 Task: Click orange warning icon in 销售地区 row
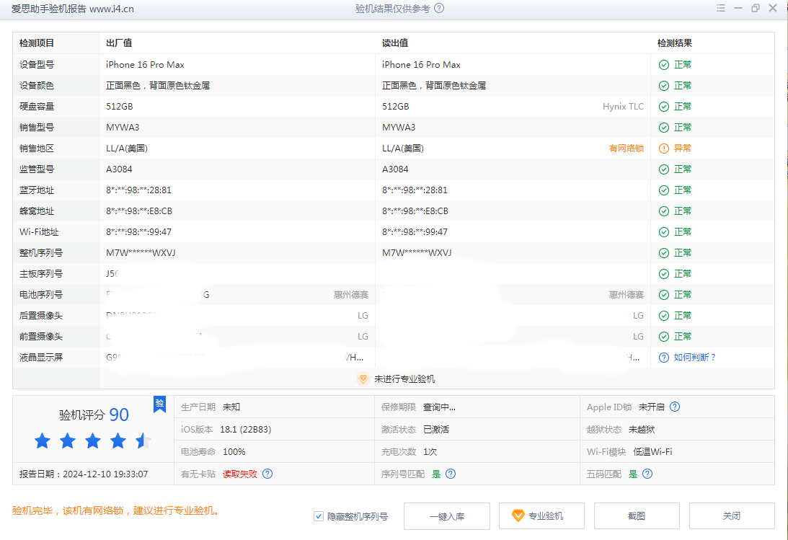point(664,149)
